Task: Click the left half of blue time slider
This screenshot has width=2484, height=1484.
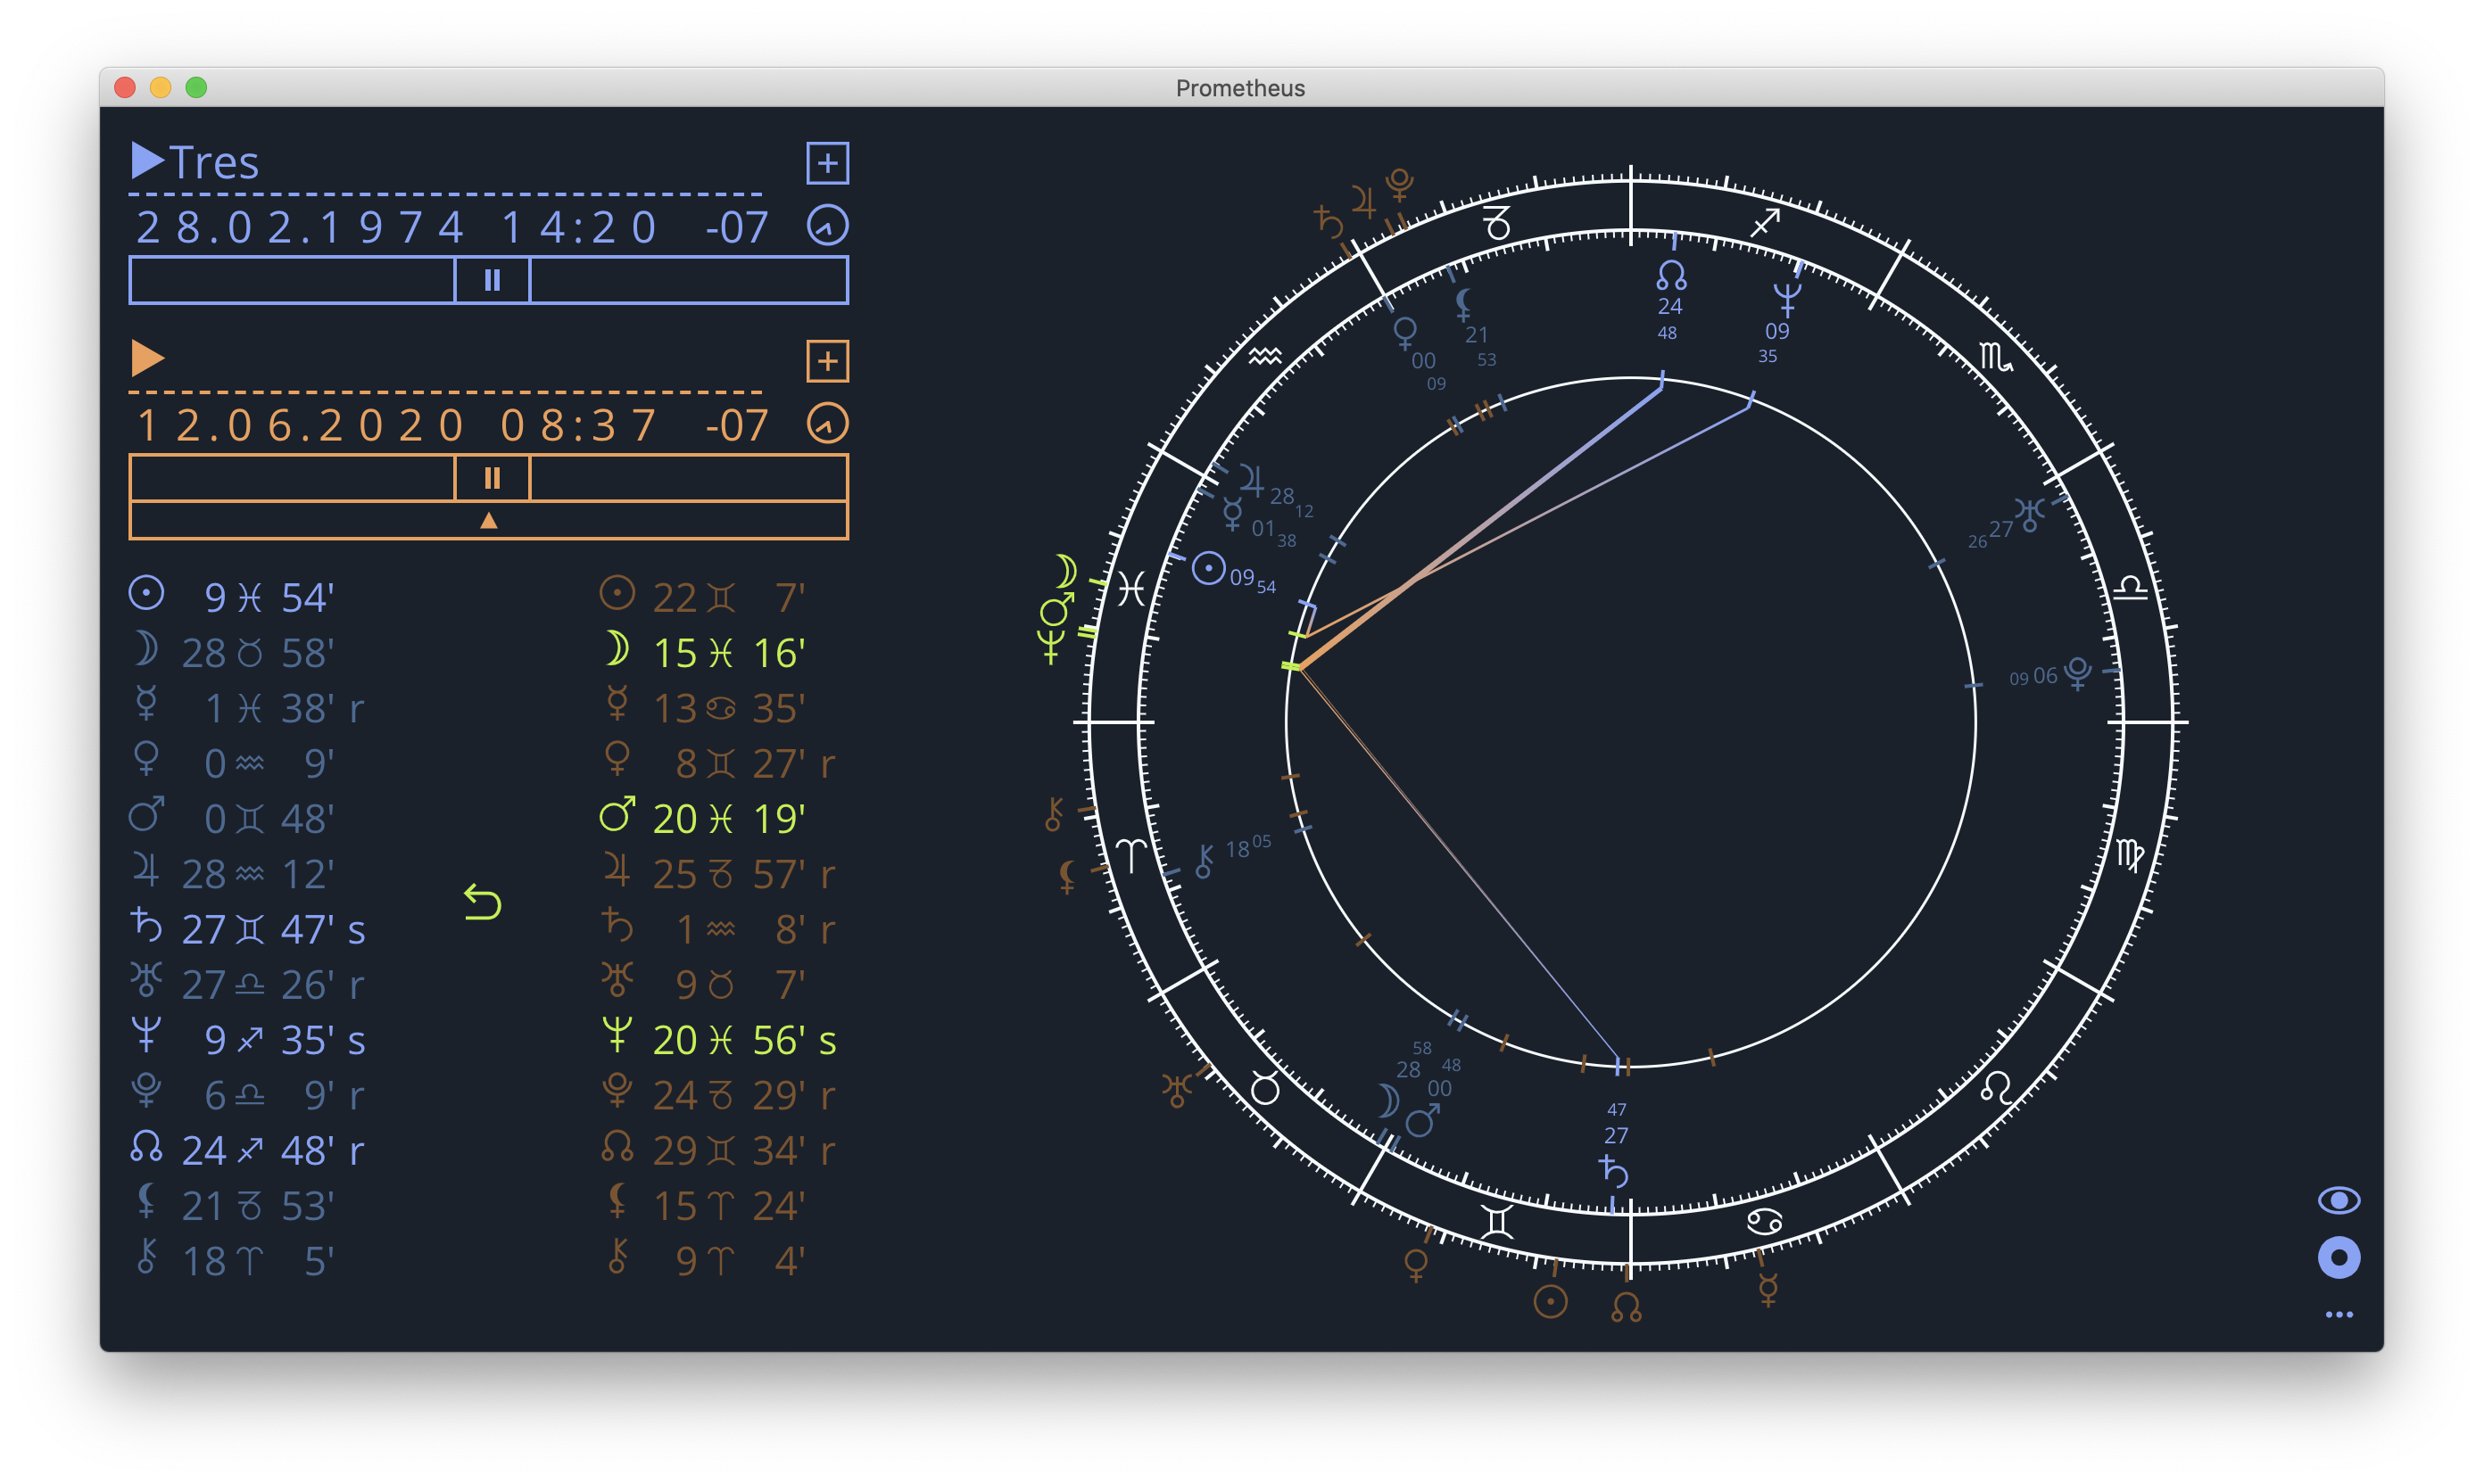Action: click(x=292, y=280)
